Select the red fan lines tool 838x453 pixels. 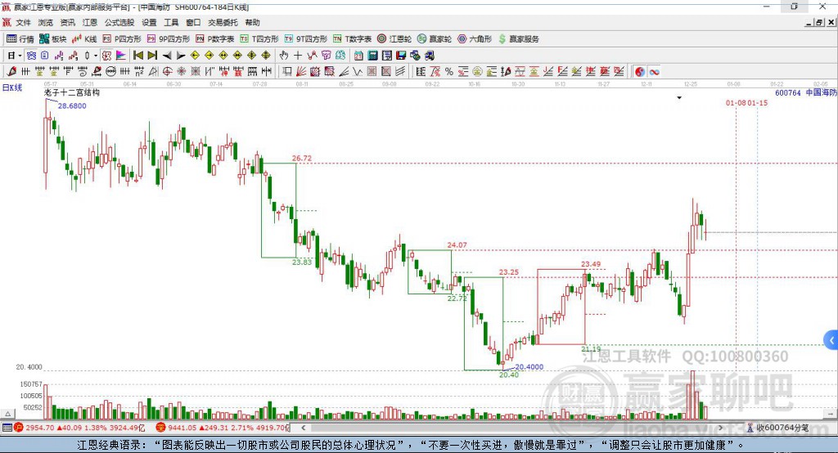(x=301, y=71)
